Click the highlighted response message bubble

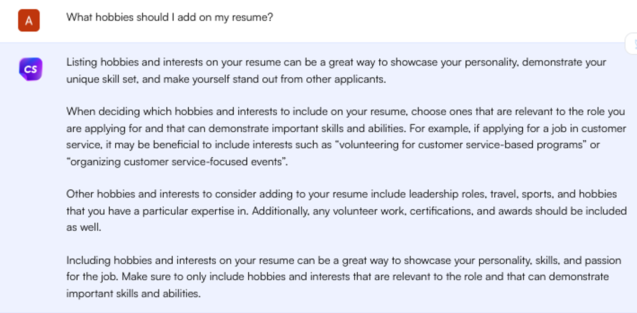[318, 175]
